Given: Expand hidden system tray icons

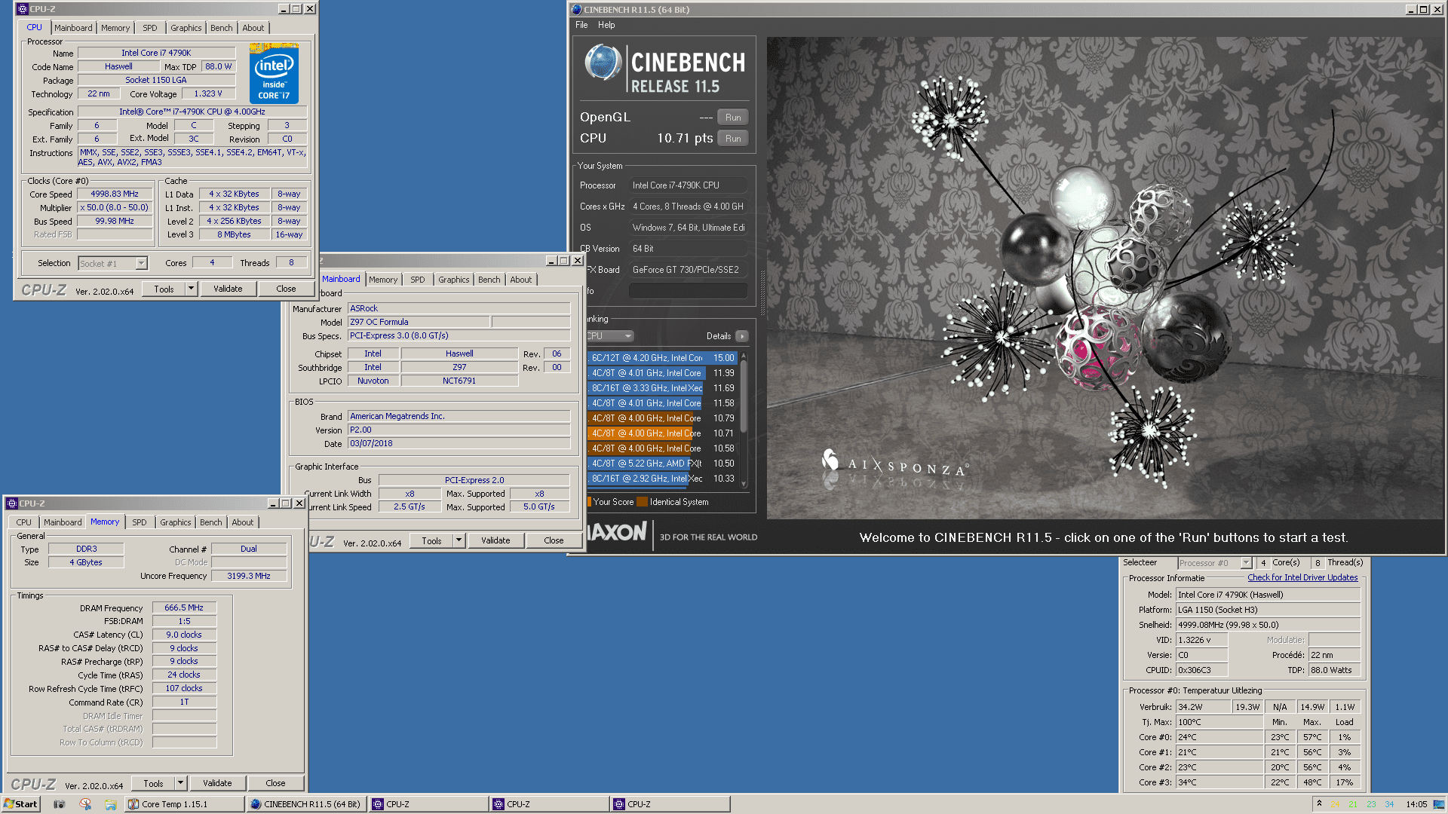Looking at the screenshot, I should 1319,803.
